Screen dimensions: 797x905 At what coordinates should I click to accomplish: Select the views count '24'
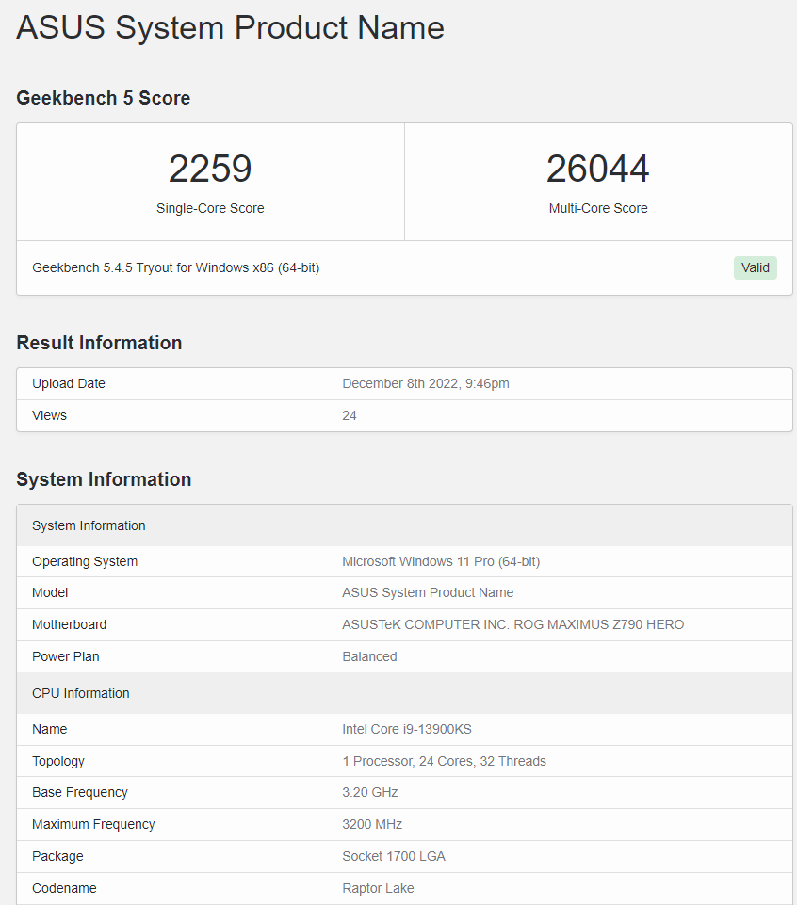(x=350, y=415)
